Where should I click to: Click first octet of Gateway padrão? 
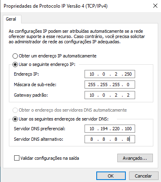(92, 95)
